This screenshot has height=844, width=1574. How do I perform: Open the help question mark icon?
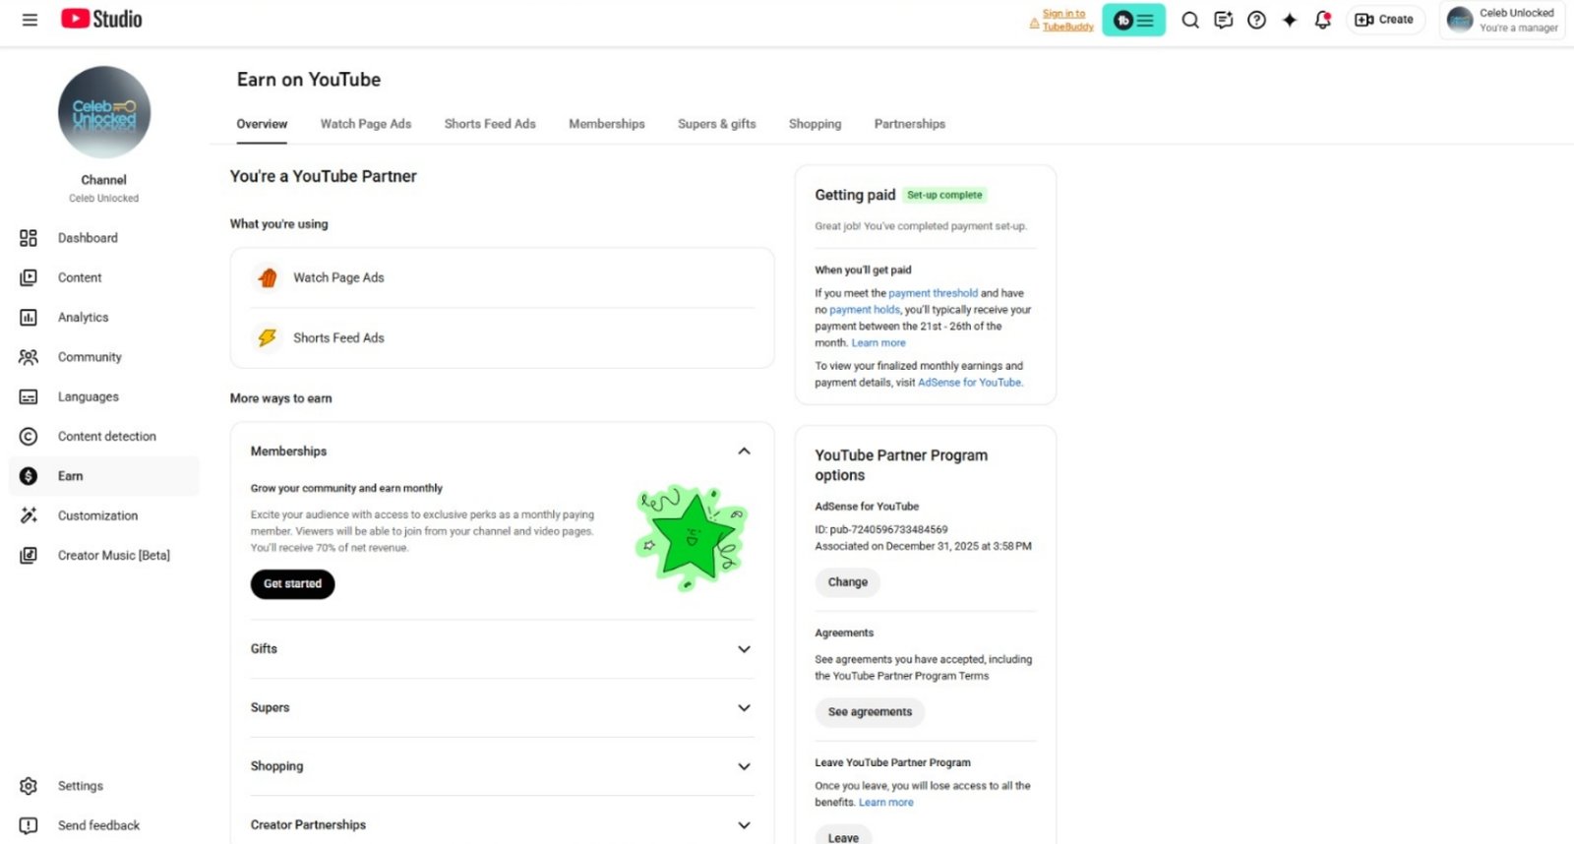click(1256, 20)
